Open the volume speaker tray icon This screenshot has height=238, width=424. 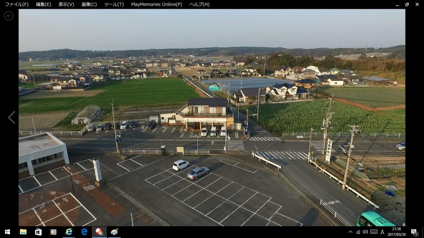point(365,232)
